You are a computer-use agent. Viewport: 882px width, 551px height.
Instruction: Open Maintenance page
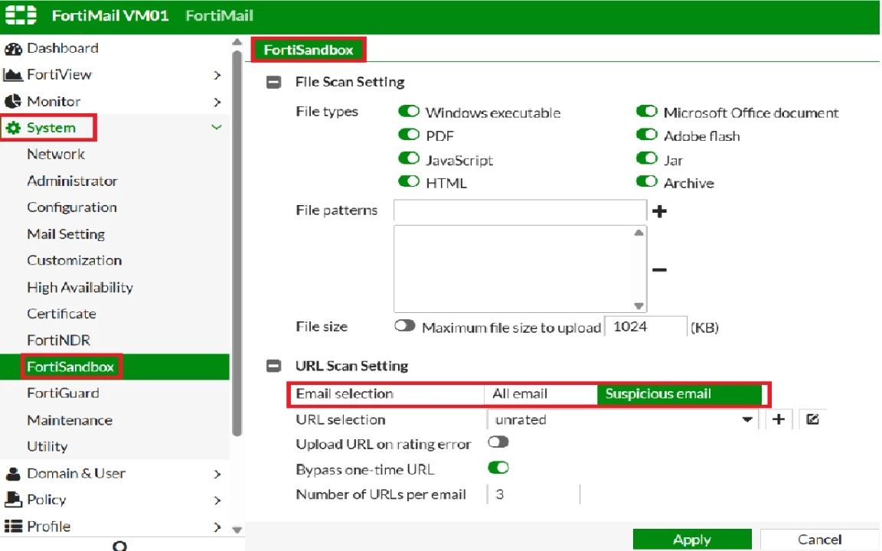point(70,420)
